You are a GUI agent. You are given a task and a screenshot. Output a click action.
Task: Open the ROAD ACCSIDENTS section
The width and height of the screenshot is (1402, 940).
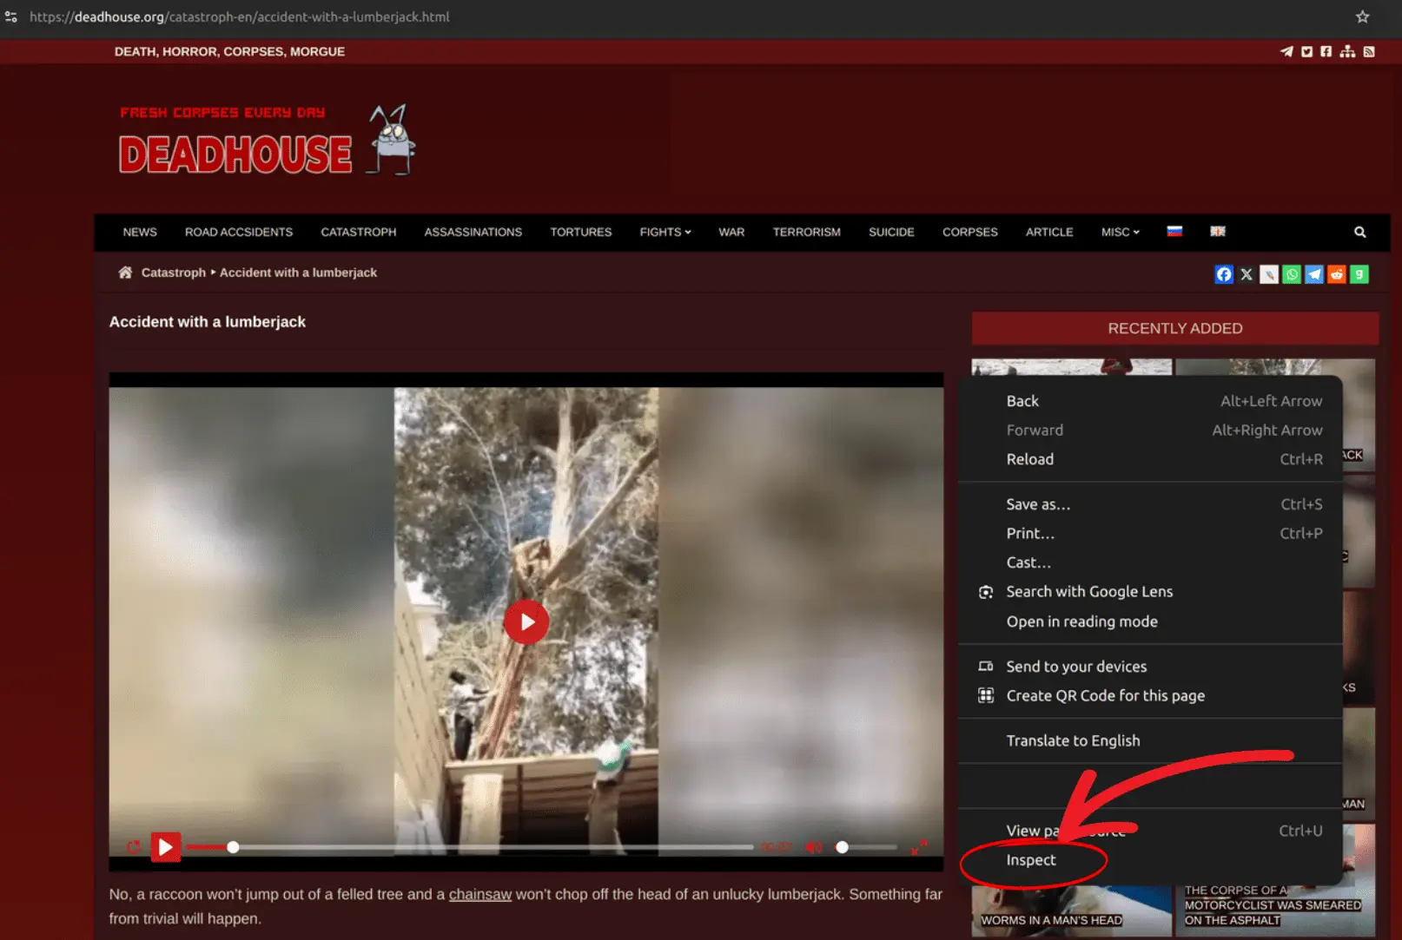239,233
